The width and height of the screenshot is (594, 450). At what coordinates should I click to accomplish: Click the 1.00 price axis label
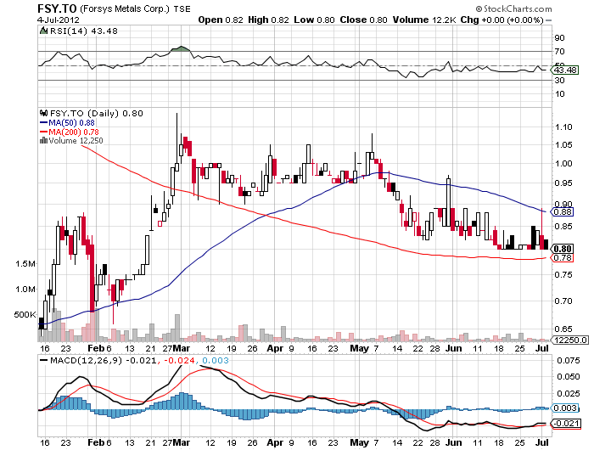coord(563,163)
